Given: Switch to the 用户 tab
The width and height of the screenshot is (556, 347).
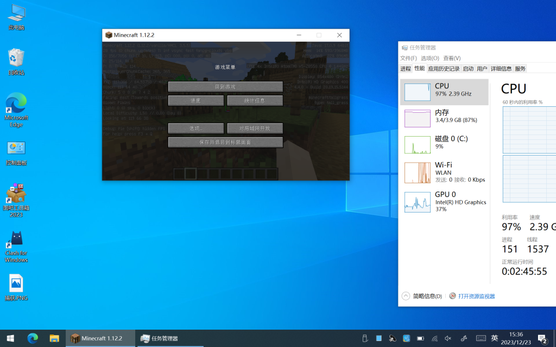Looking at the screenshot, I should (x=482, y=69).
